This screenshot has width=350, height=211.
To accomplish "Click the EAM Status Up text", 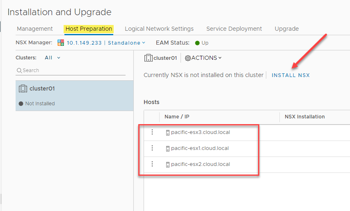I will tap(205, 43).
